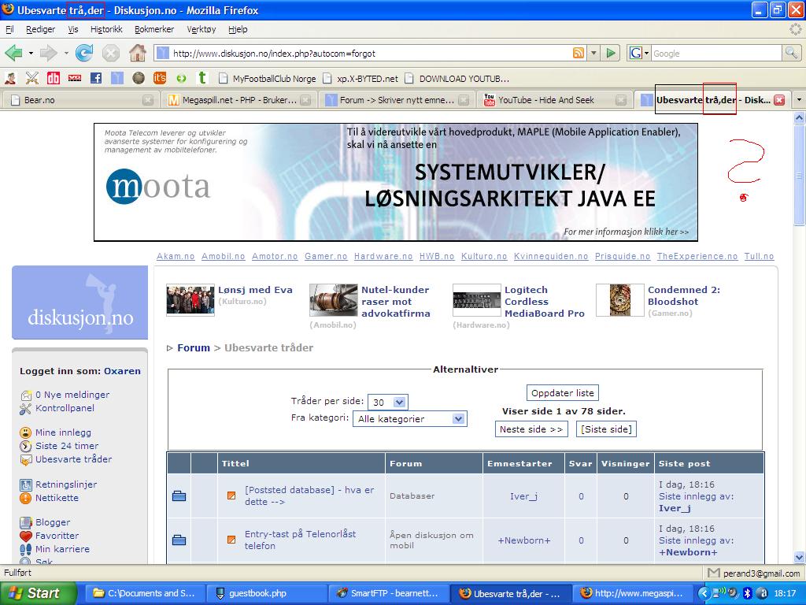Screen dimensions: 806x605
Task: Open the Facebook bookmark icon
Action: click(95, 78)
